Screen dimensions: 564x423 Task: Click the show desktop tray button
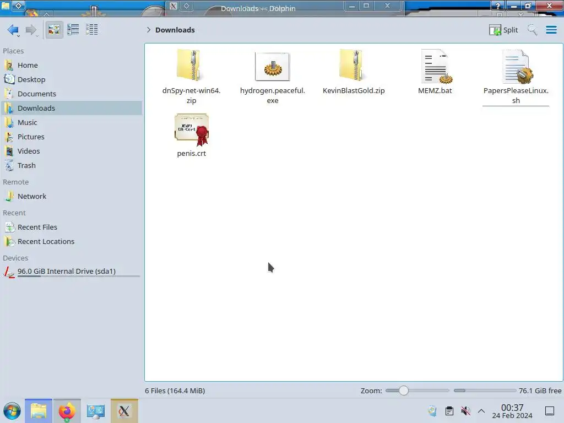(549, 411)
